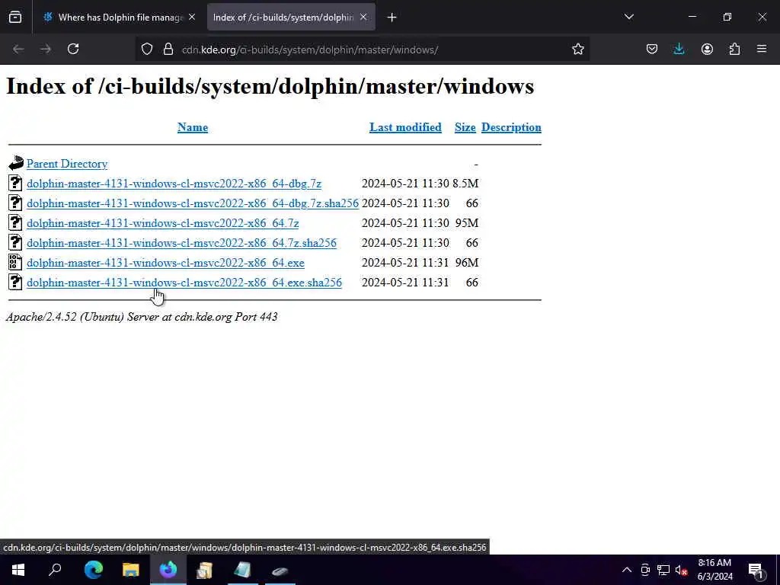Screen dimensions: 780x585
Task: Download dolphin x86_64.exe installer link
Action: [x=165, y=263]
